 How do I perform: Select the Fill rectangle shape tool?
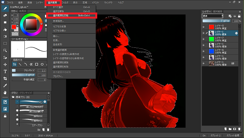point(5,22)
